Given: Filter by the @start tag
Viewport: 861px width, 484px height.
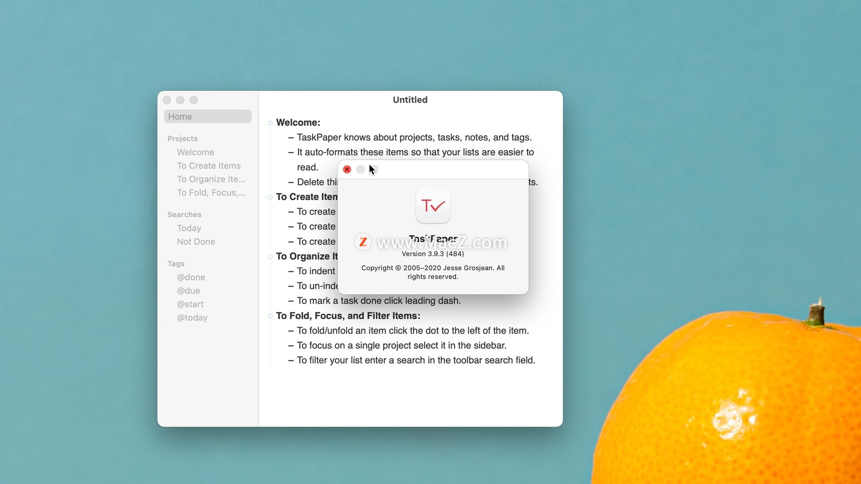Looking at the screenshot, I should pyautogui.click(x=190, y=304).
